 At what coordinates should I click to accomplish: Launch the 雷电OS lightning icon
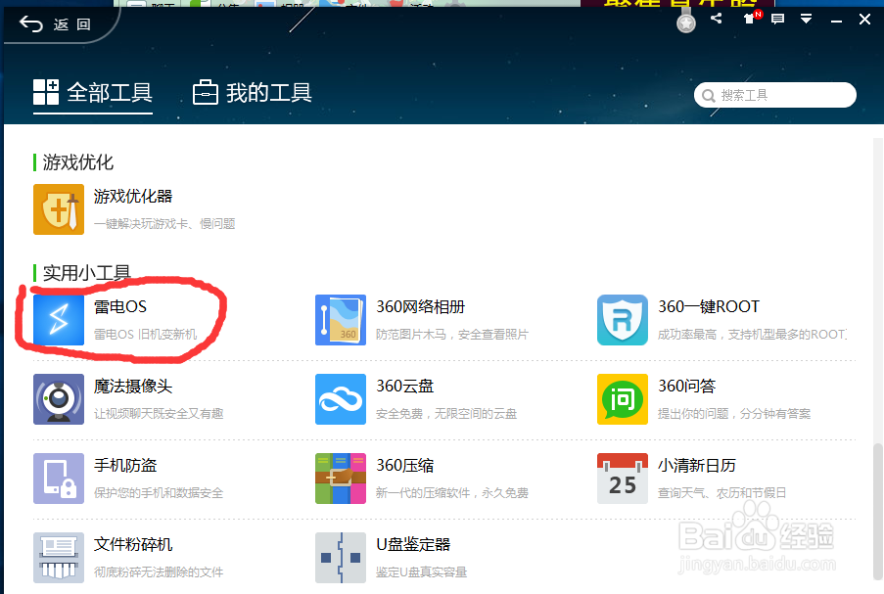59,320
